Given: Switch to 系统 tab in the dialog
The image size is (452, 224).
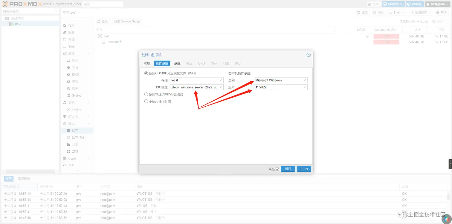Looking at the screenshot, I should (x=177, y=63).
